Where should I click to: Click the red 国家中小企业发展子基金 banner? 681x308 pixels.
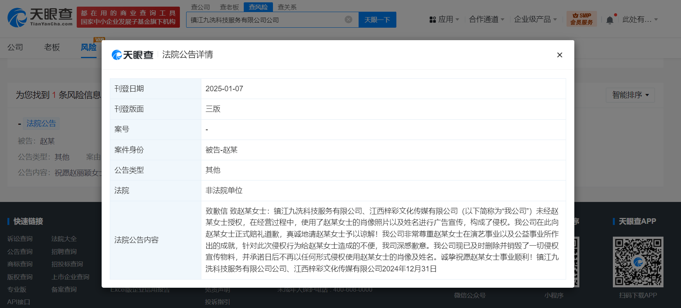tap(128, 17)
